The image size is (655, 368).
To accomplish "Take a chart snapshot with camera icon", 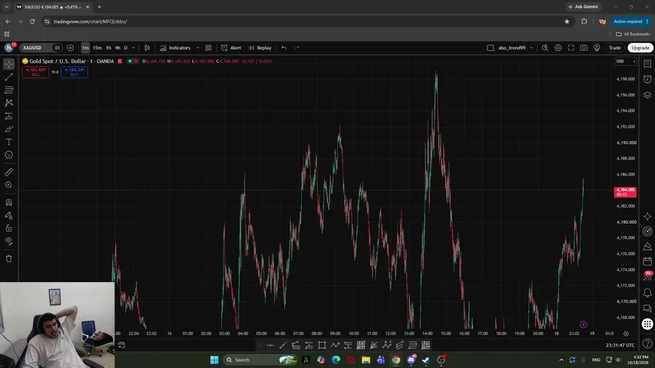I will (584, 48).
